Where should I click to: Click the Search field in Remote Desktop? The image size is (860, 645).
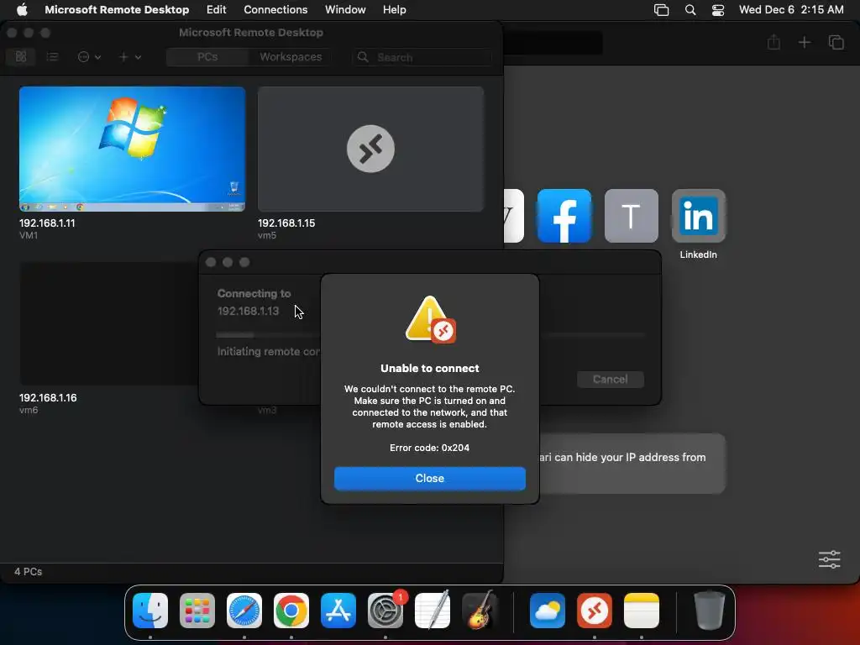tap(422, 57)
